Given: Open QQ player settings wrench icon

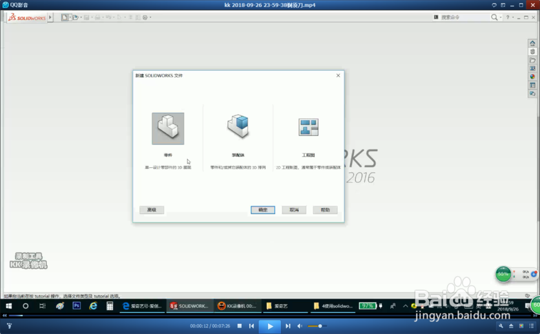Looking at the screenshot, I should (x=501, y=326).
